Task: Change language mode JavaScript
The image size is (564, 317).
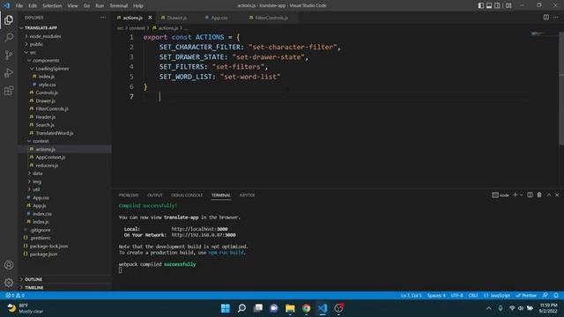Action: point(497,296)
